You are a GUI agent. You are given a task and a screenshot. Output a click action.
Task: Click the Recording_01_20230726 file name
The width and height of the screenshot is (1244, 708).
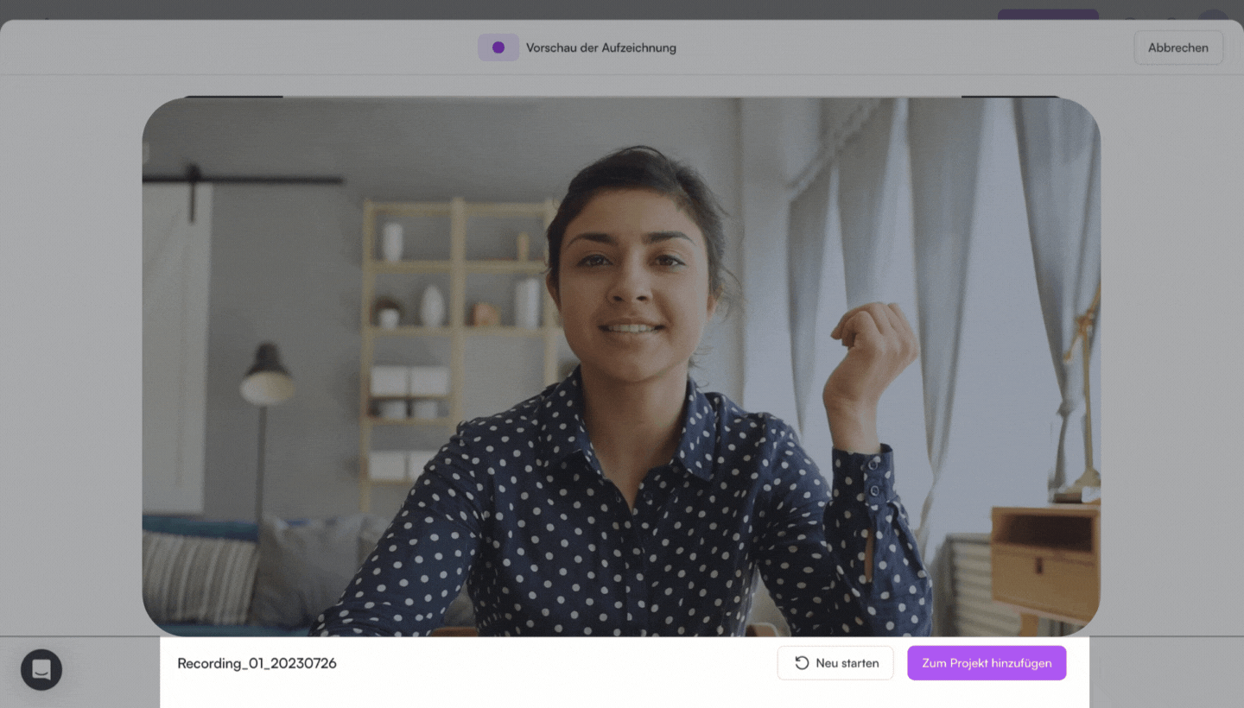pyautogui.click(x=257, y=663)
